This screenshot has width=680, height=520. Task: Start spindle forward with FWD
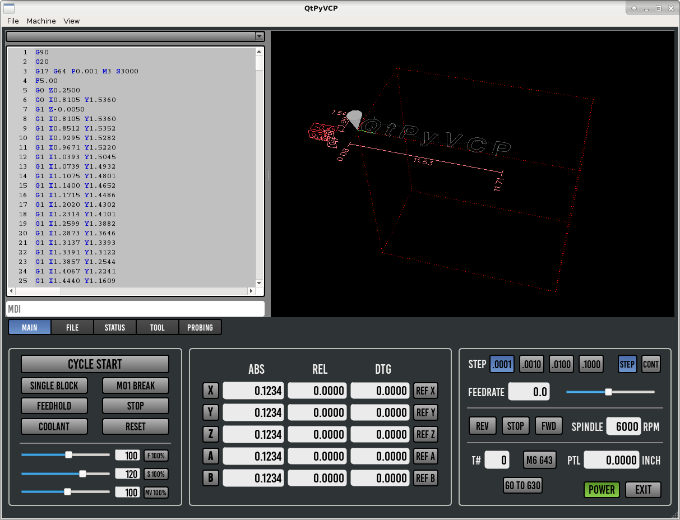coord(549,426)
